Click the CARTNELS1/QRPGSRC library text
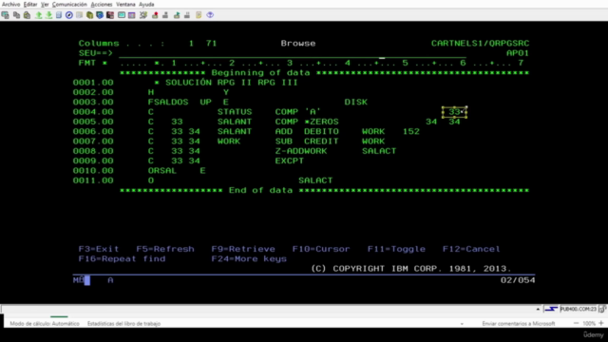The width and height of the screenshot is (608, 342). (x=480, y=44)
